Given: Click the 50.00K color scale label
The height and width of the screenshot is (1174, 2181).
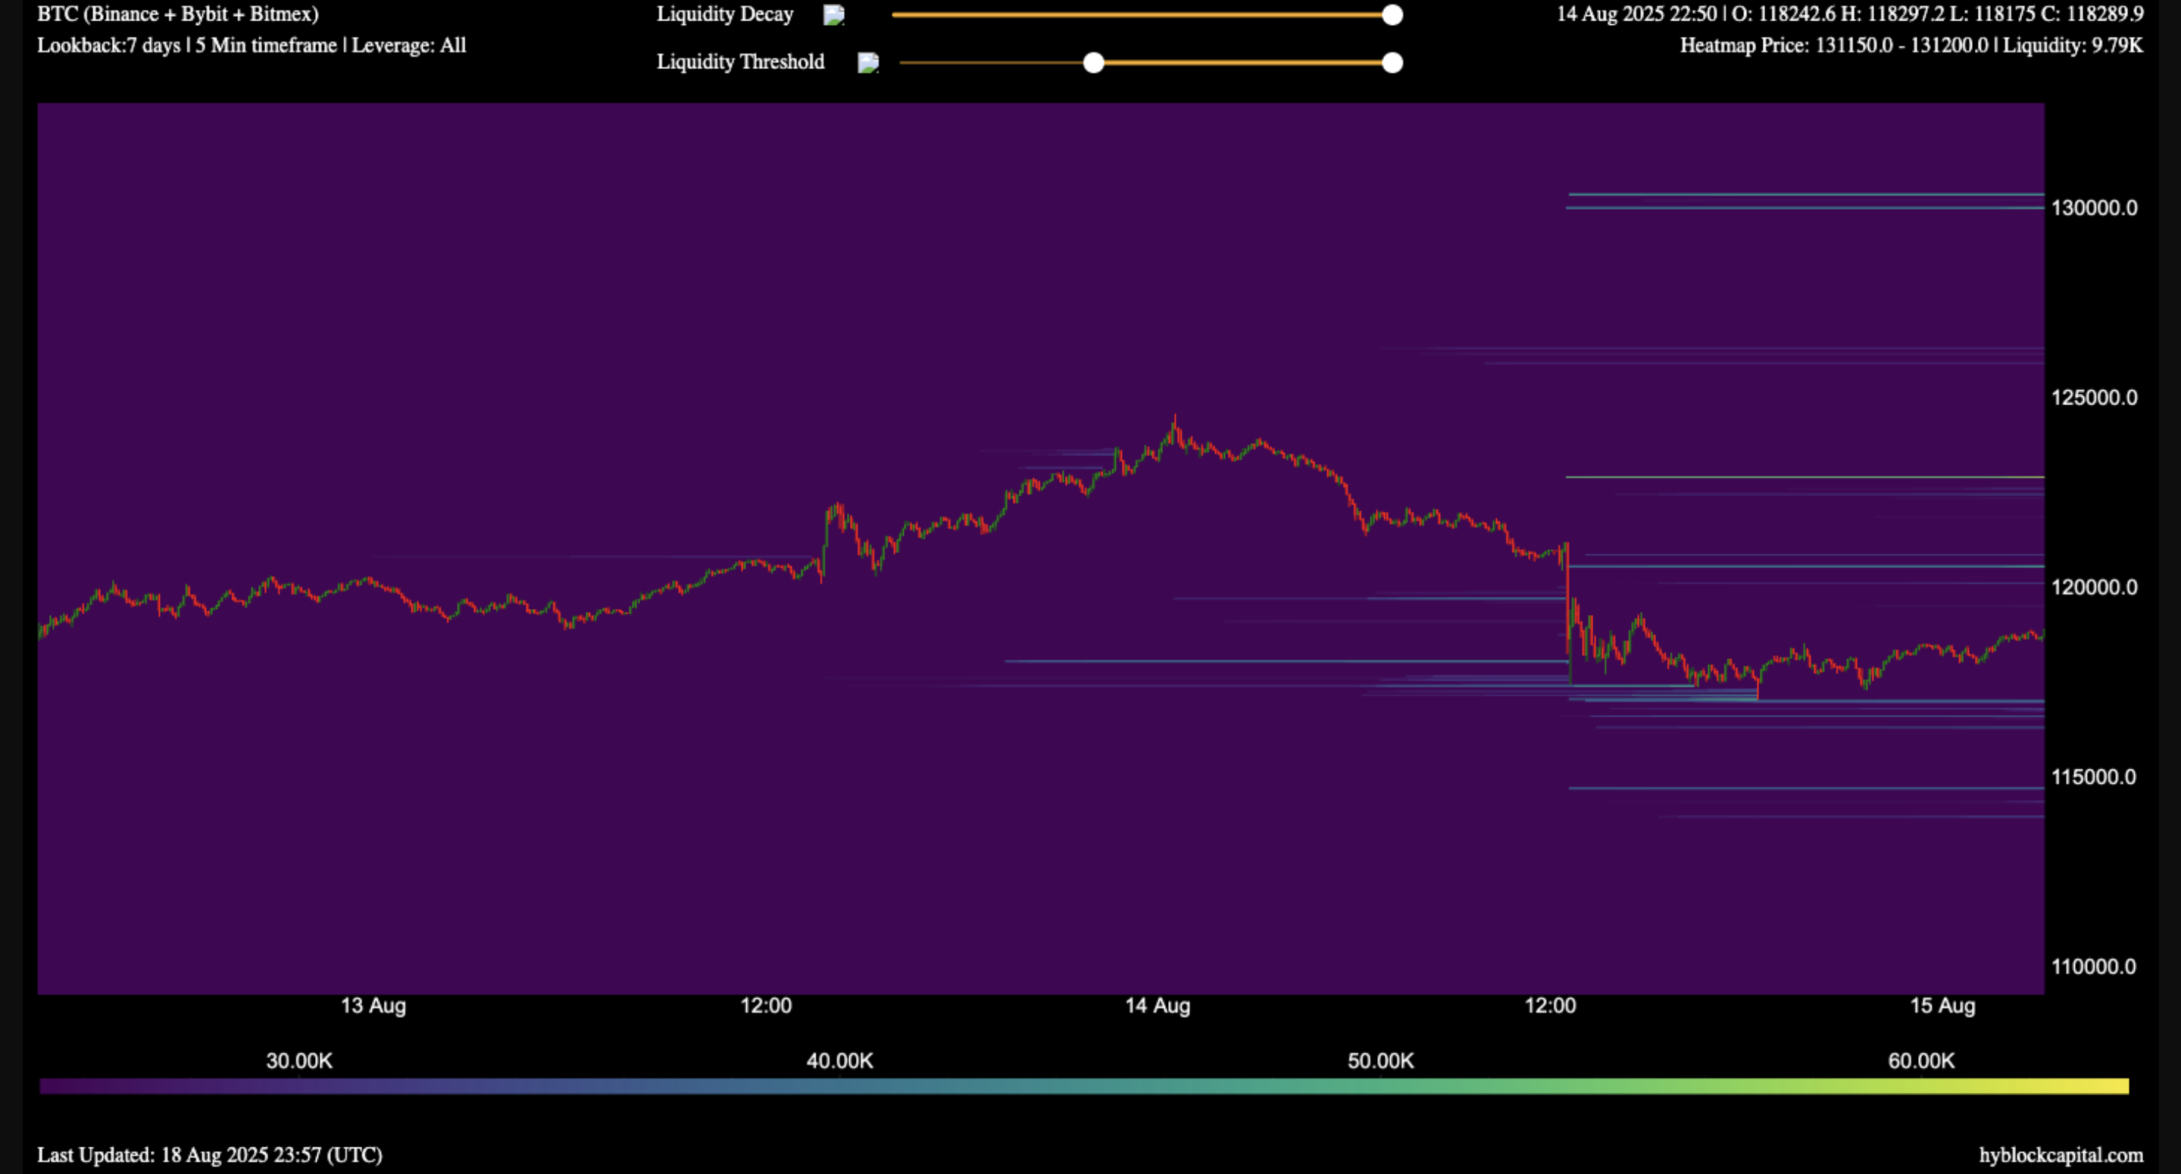Looking at the screenshot, I should tap(1380, 1060).
